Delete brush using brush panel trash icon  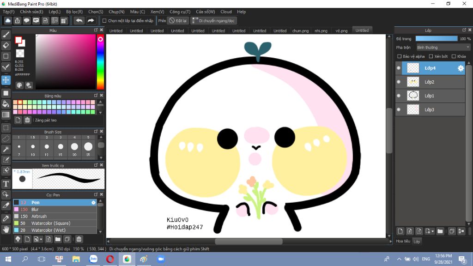click(x=79, y=239)
